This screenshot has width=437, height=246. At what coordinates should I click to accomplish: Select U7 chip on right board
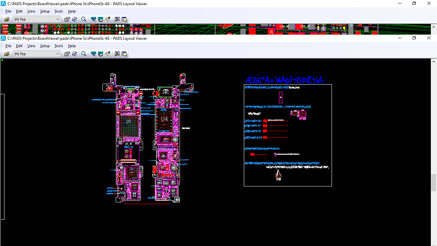click(x=166, y=139)
